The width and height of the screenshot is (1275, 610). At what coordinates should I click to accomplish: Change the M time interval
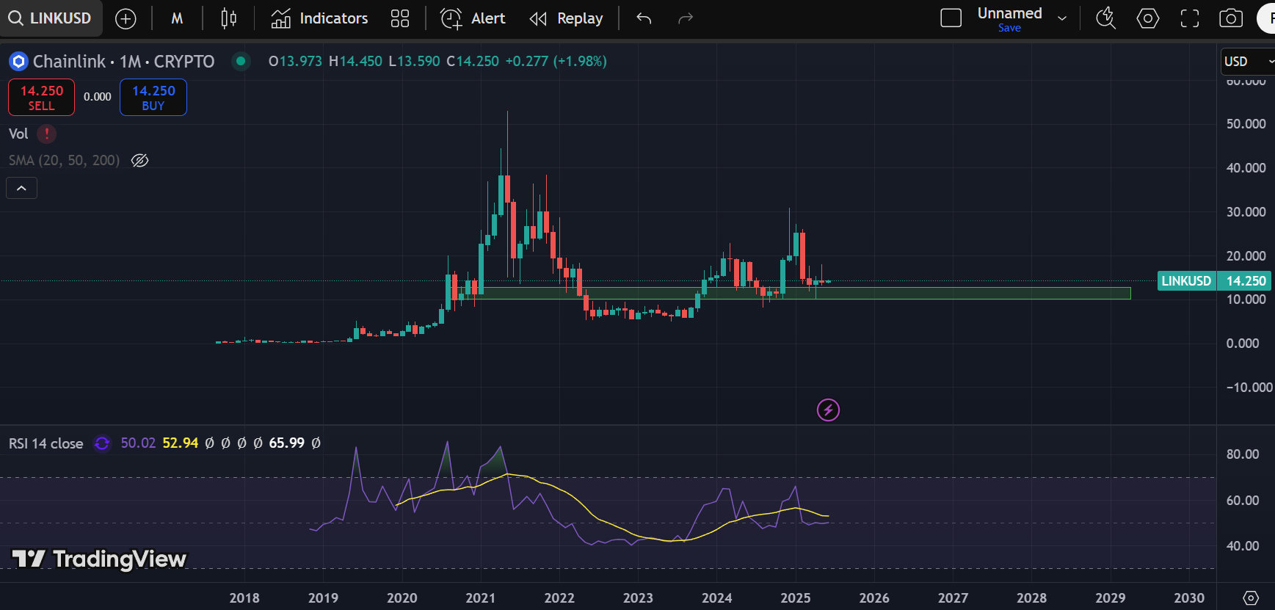click(177, 18)
